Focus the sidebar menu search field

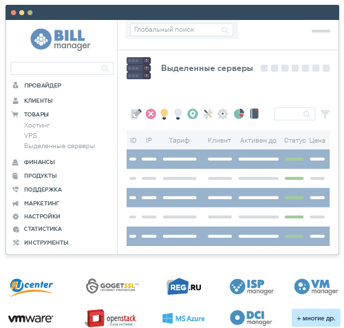pos(62,68)
